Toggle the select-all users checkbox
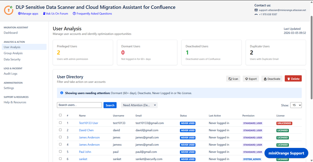Viewport: 313px width, 162px height. 60,115
